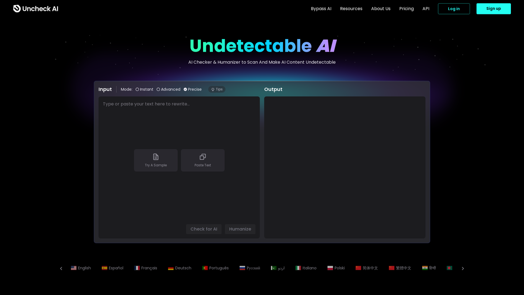The width and height of the screenshot is (524, 295).
Task: Open the Resources menu
Action: tap(351, 9)
